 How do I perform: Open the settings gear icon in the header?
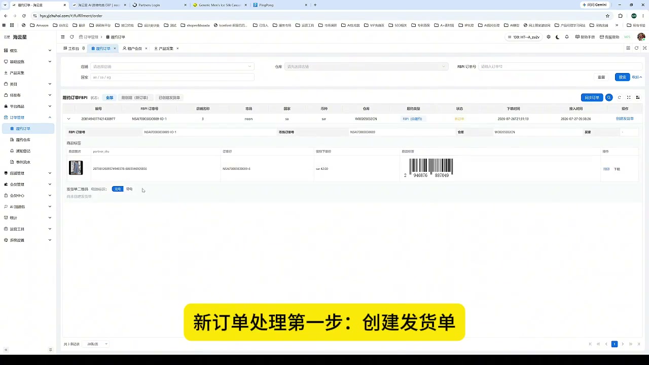tap(549, 37)
